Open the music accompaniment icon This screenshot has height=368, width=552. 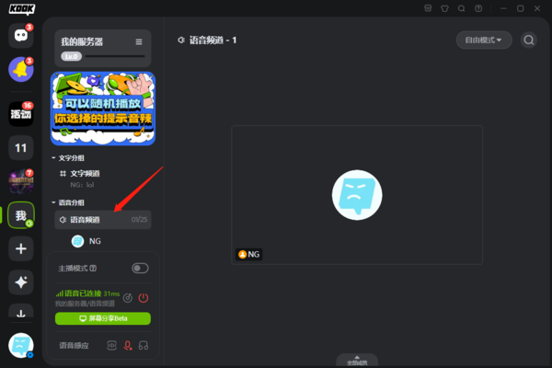[x=128, y=298]
